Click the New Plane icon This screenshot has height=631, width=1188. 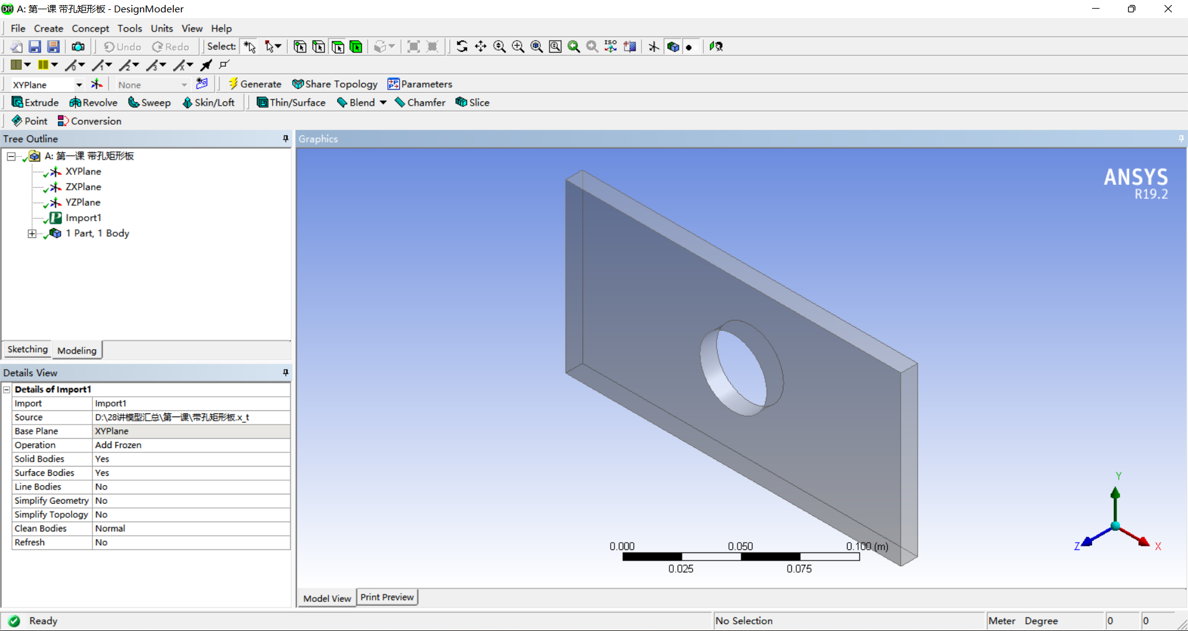coord(97,85)
